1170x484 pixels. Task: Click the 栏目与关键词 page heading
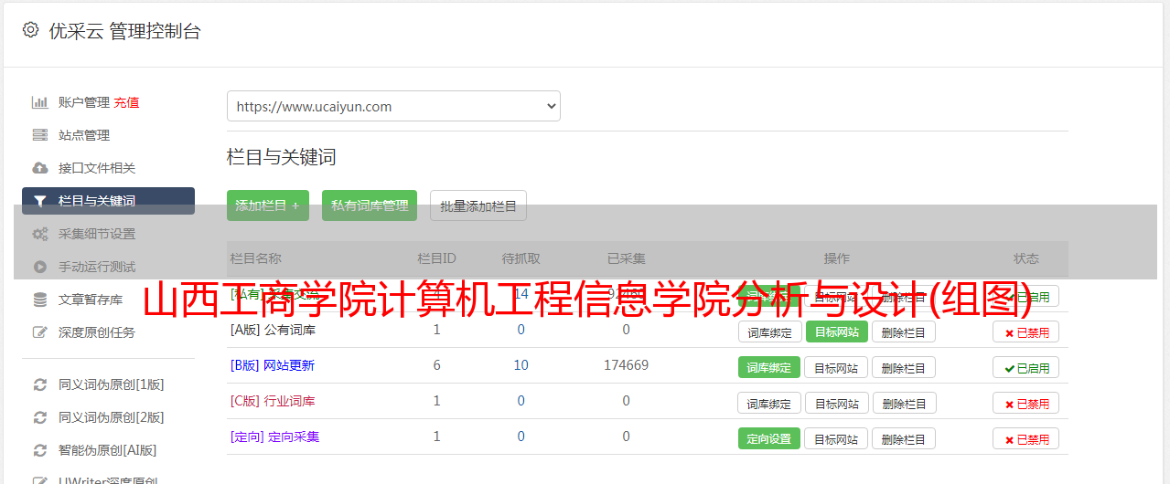click(x=282, y=157)
